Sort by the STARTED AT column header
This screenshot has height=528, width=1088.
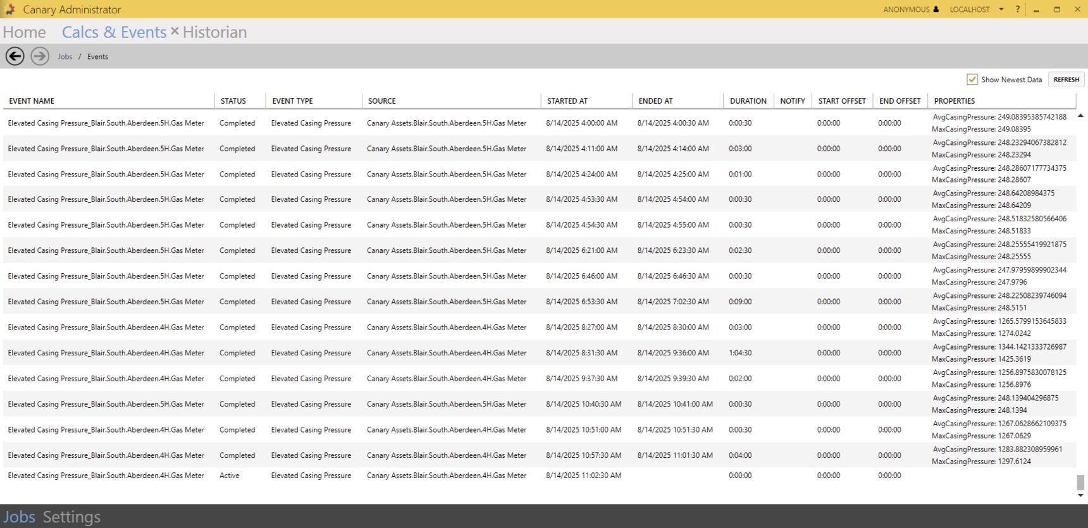pos(567,101)
